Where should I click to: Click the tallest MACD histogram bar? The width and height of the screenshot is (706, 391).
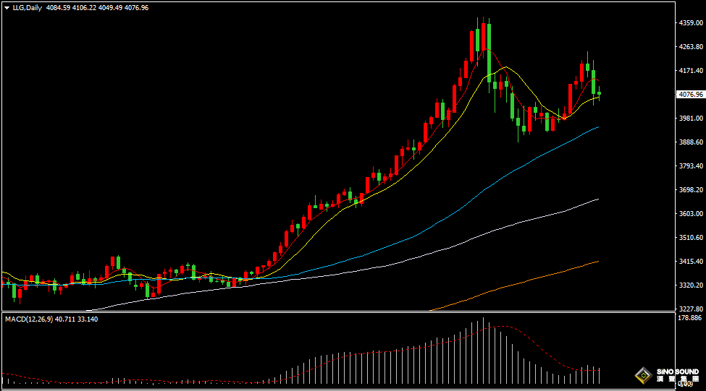click(484, 352)
